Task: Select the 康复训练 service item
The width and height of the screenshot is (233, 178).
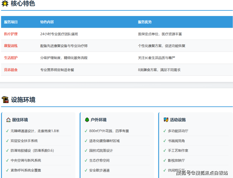Action: 11,46
